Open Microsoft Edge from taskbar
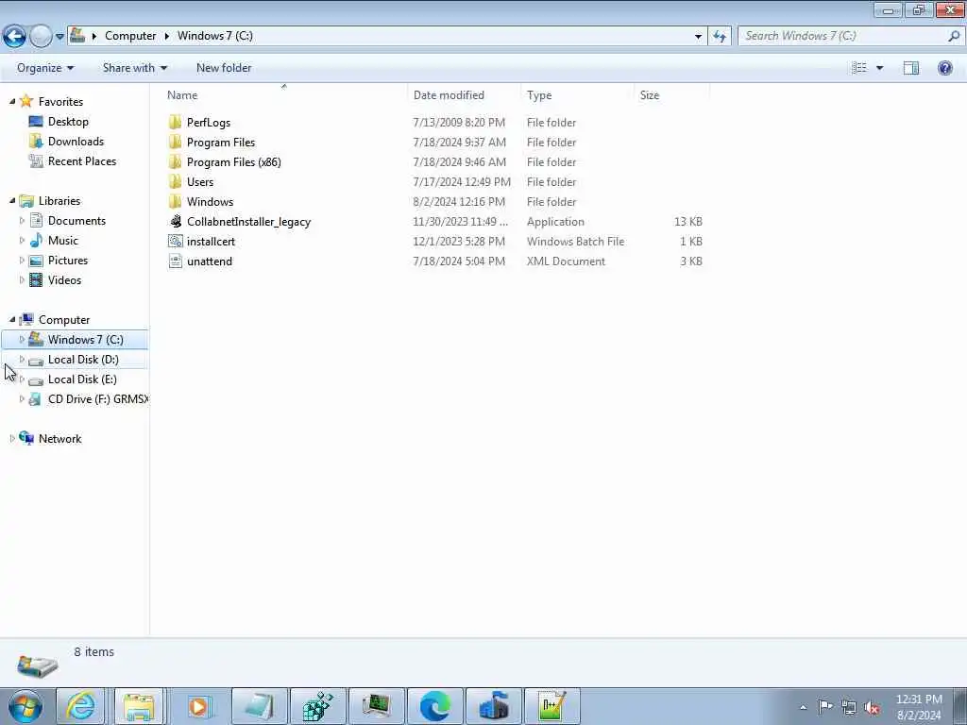This screenshot has height=725, width=967. 434,706
